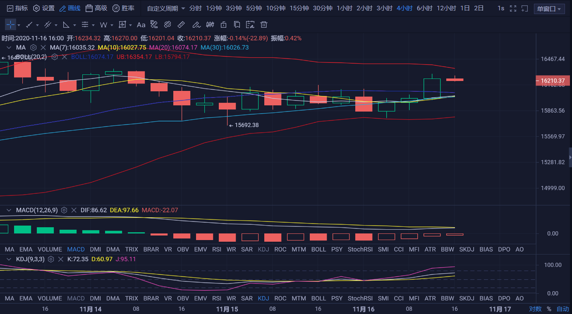The height and width of the screenshot is (314, 572).
Task: Click the lock drawings icon
Action: coord(224,25)
